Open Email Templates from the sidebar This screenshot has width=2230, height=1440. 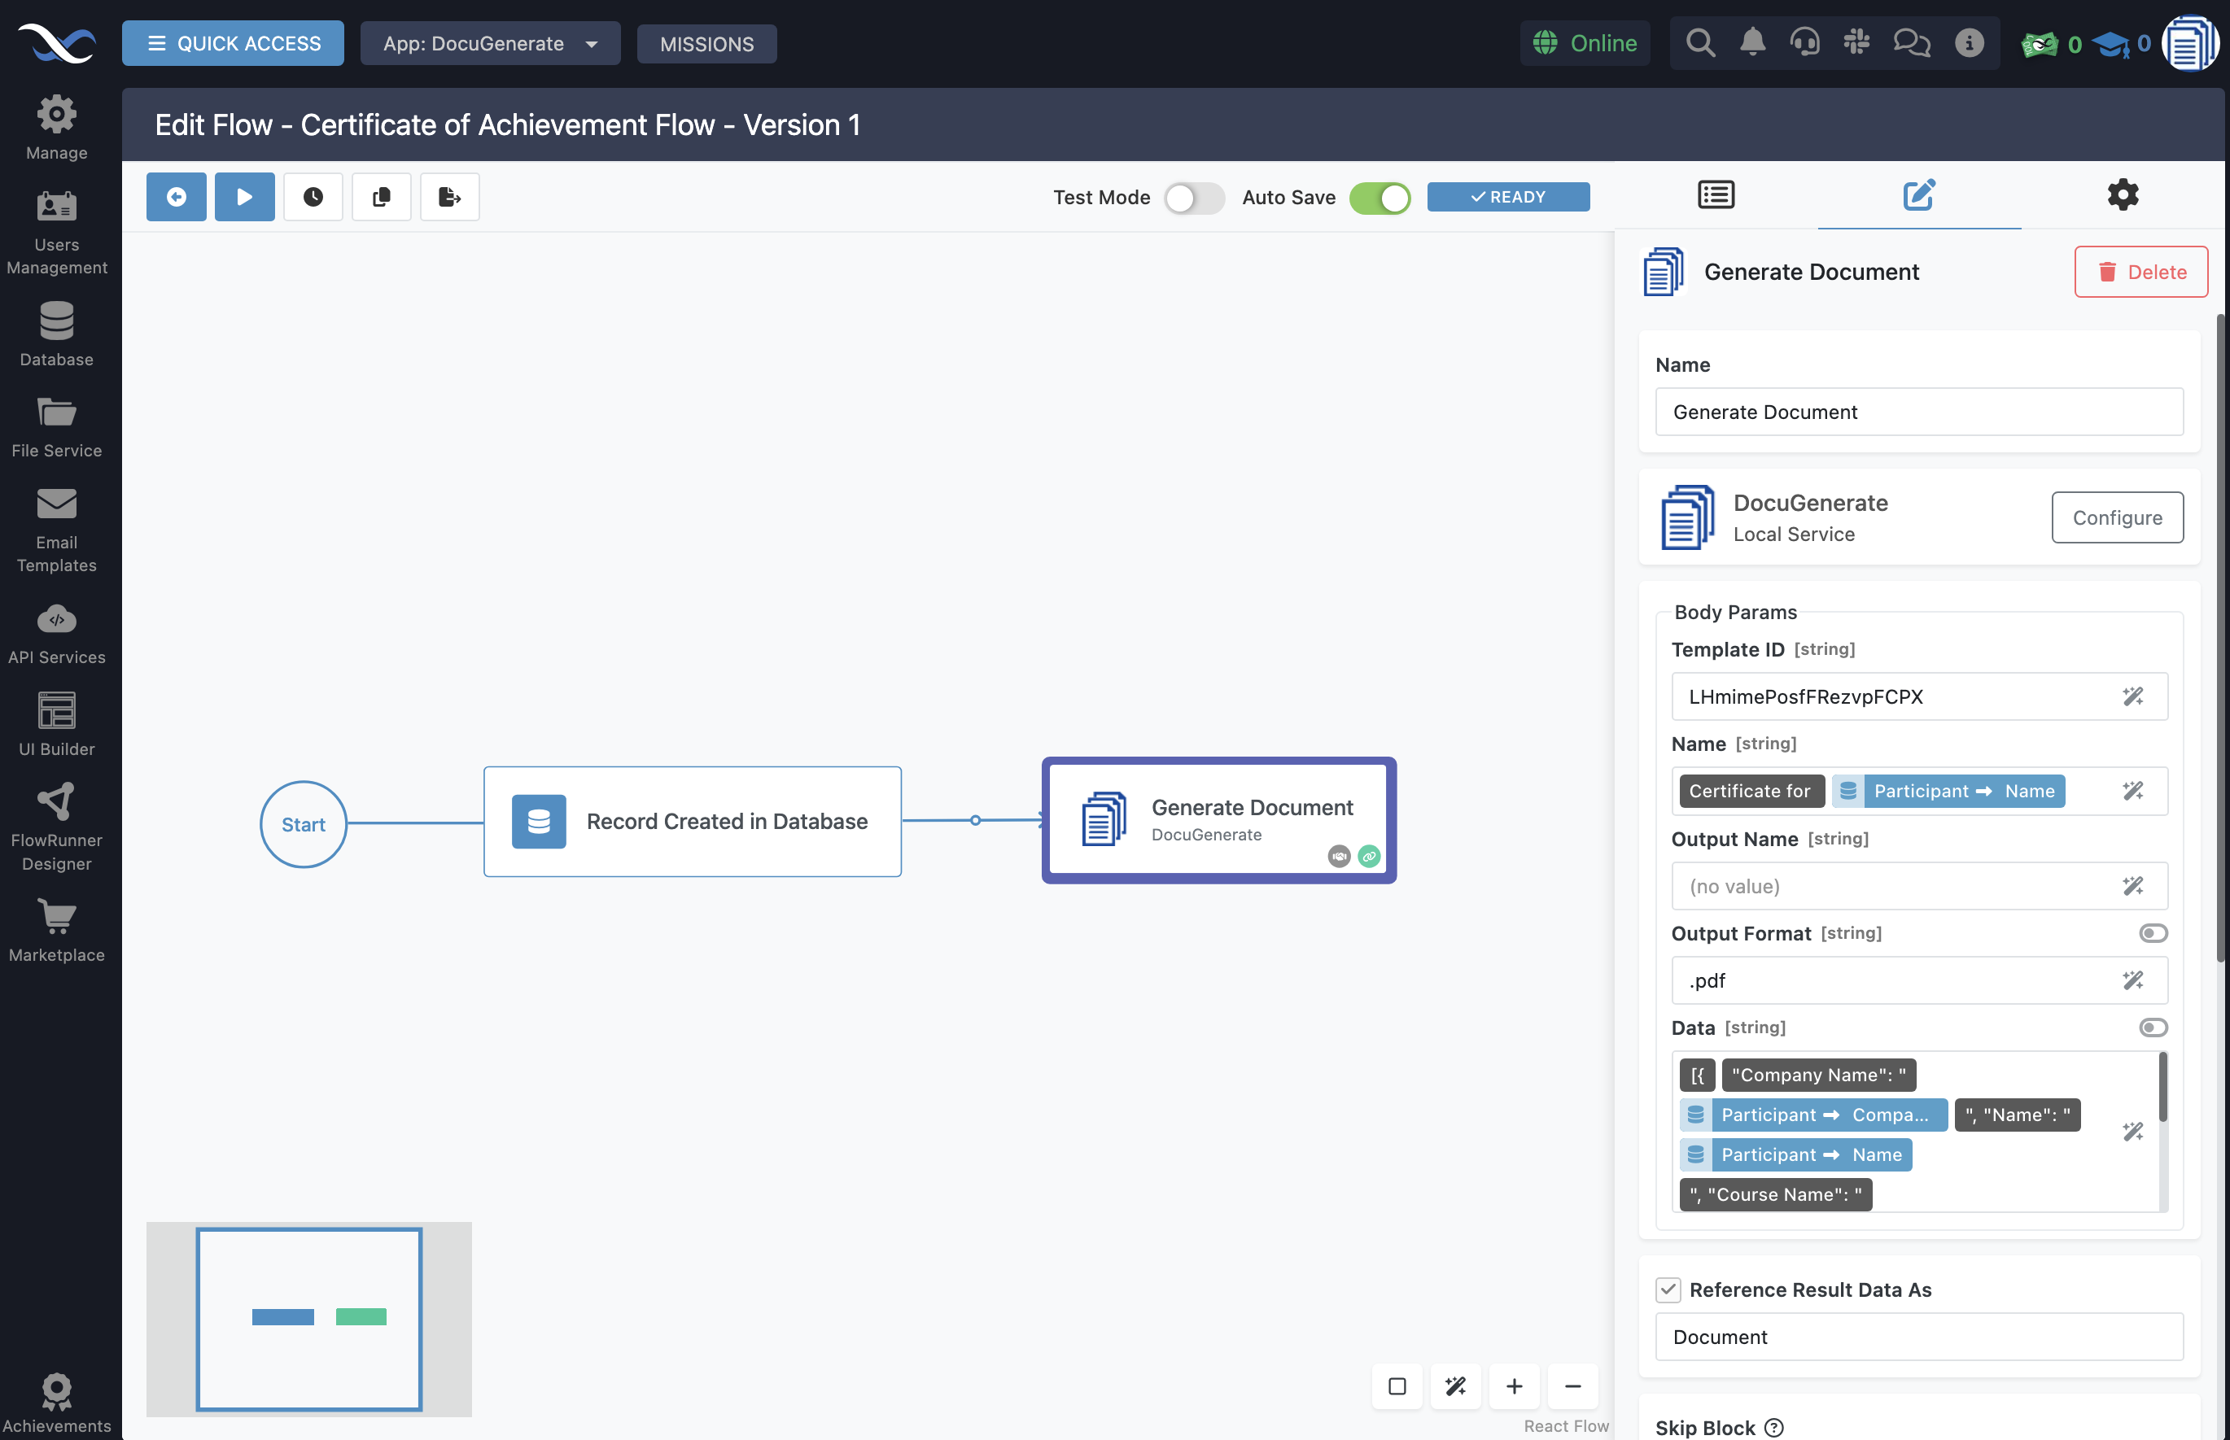point(56,528)
